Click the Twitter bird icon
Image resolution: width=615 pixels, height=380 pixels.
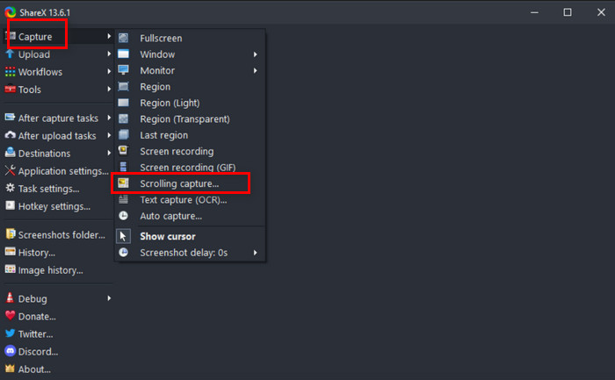tap(10, 333)
